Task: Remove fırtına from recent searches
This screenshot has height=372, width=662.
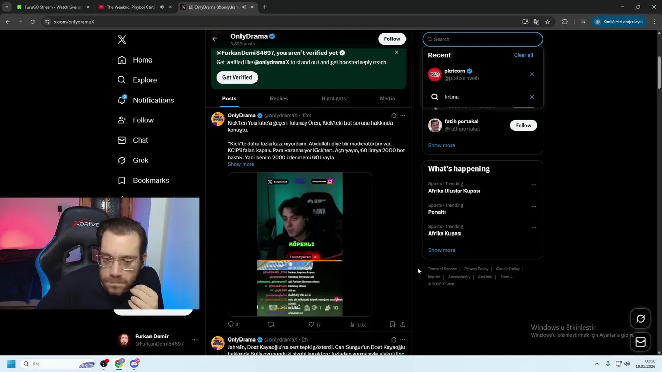Action: click(532, 97)
